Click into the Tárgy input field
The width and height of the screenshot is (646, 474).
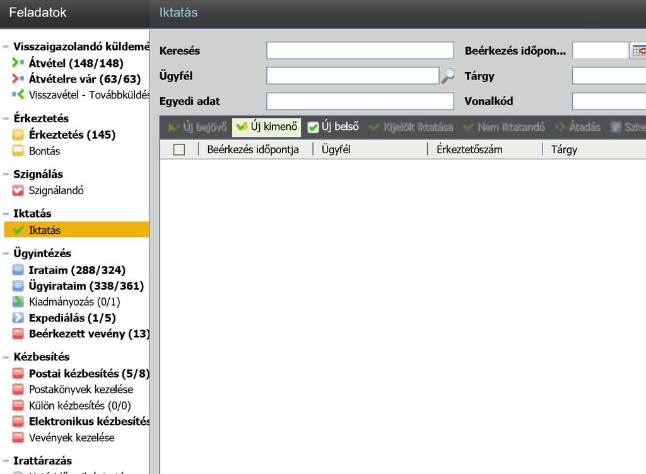coord(609,76)
